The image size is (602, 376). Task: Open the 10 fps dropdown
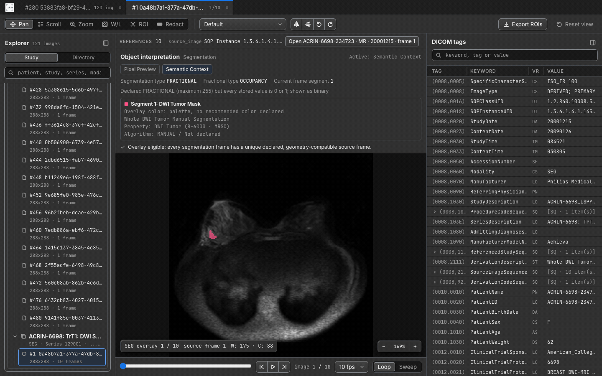(352, 367)
